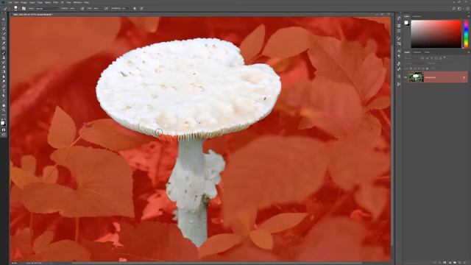Select the Hand tool
This screenshot has width=471, height=265.
click(x=4, y=105)
